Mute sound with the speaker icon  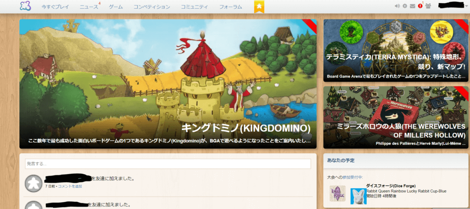coord(397,6)
